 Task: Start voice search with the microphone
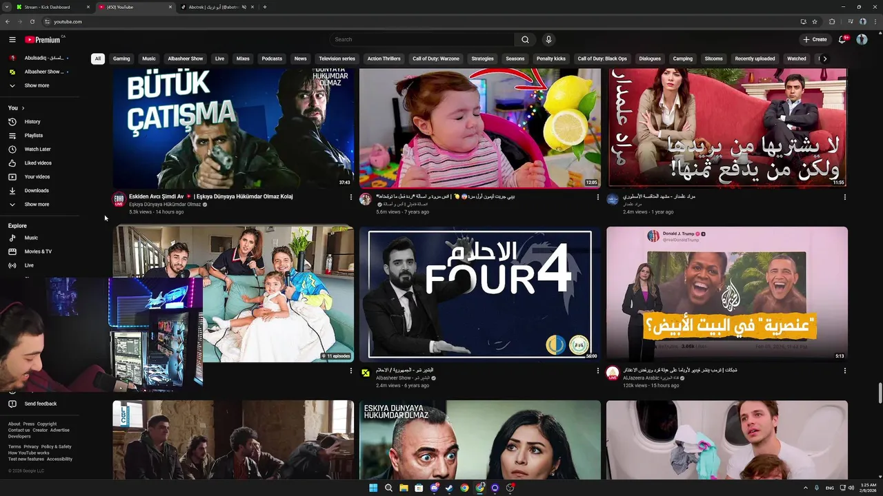[548, 39]
